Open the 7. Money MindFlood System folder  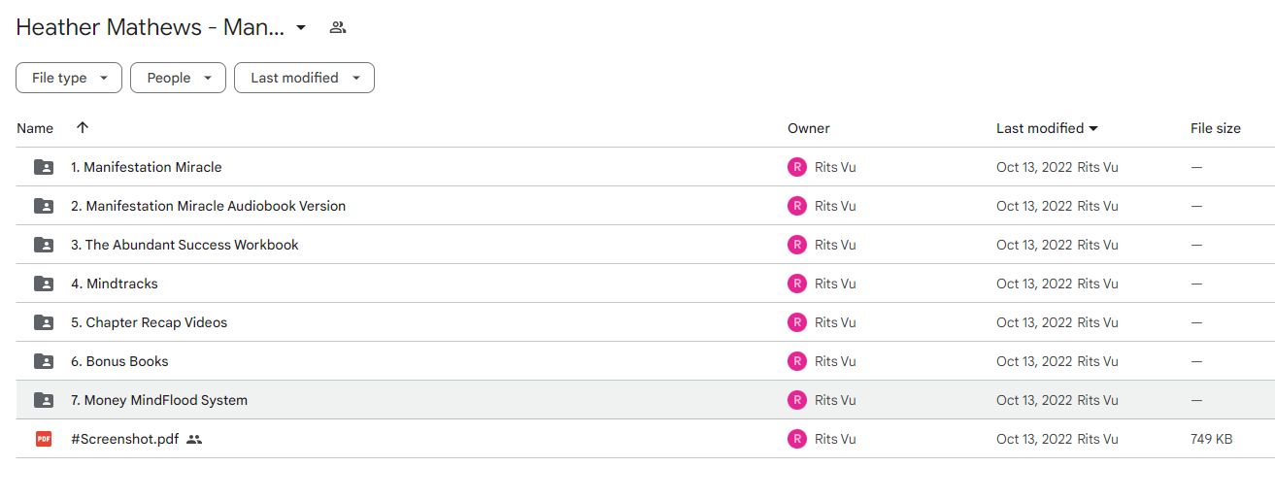point(159,400)
